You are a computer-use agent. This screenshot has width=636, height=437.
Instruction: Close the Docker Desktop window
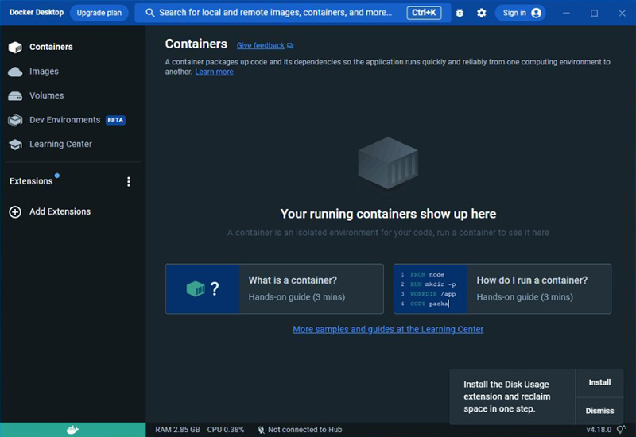point(622,13)
